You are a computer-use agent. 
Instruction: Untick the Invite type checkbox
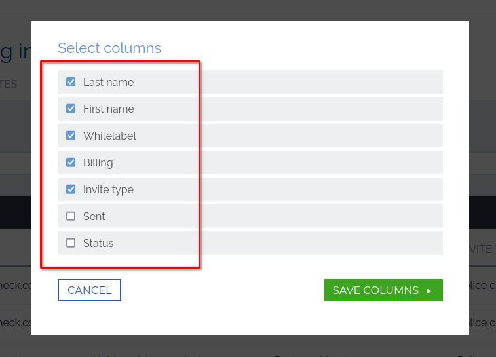(x=71, y=189)
